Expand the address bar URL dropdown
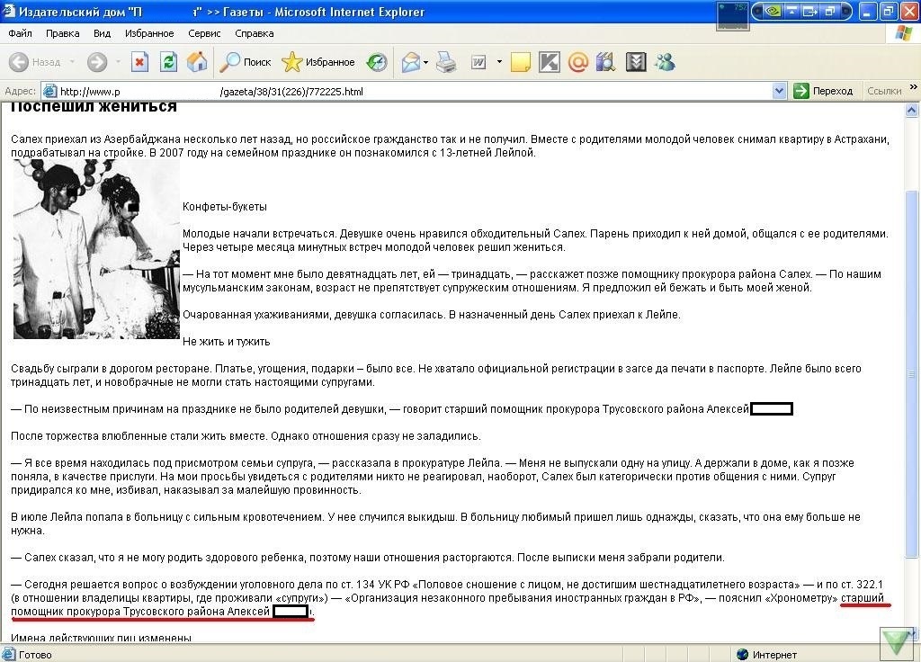This screenshot has width=921, height=662. coord(779,91)
